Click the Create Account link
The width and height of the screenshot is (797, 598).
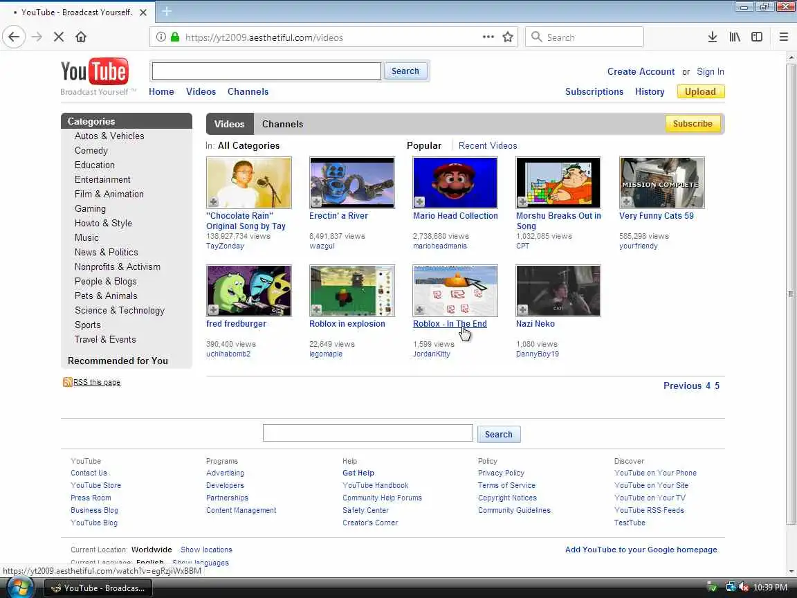coord(641,72)
